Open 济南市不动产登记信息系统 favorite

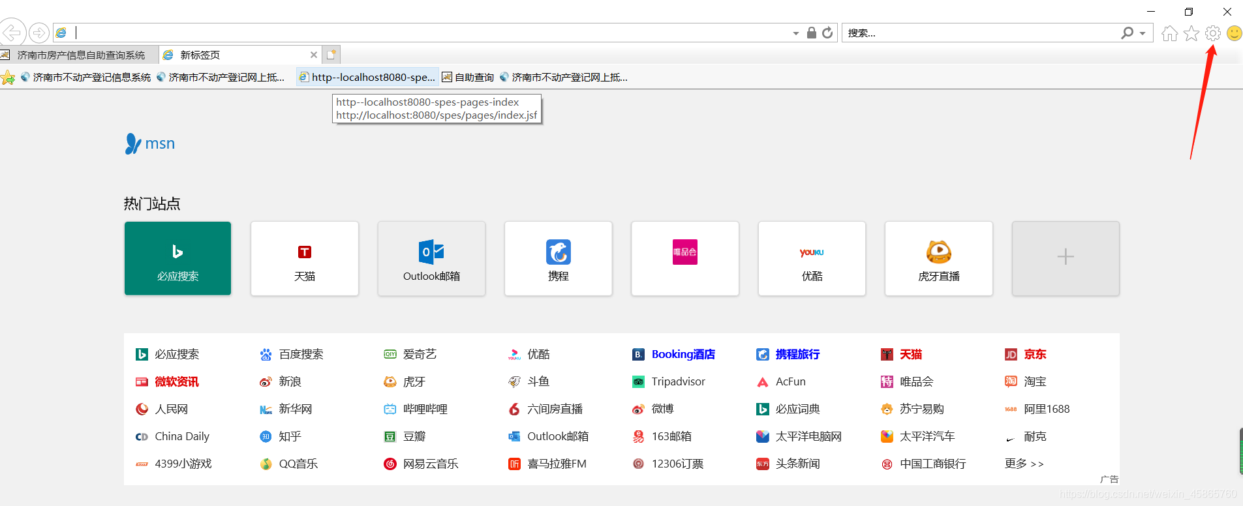[x=85, y=77]
